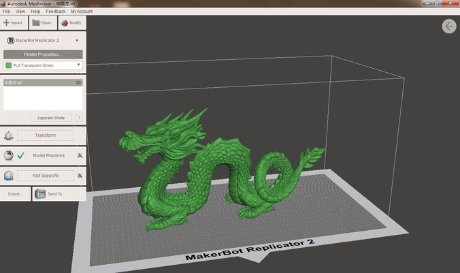Click the Separate Shells button
The height and width of the screenshot is (273, 460).
[x=51, y=118]
